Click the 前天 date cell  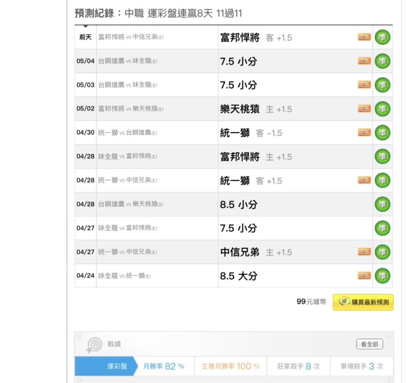[x=85, y=37]
